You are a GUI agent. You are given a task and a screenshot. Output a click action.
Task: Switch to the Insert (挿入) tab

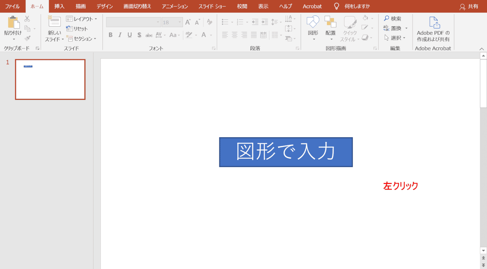point(59,6)
